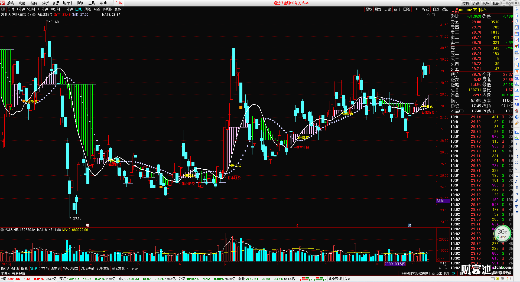Switch chart to 5分钟 period
Screen dimensions: 520x282
(31, 9)
